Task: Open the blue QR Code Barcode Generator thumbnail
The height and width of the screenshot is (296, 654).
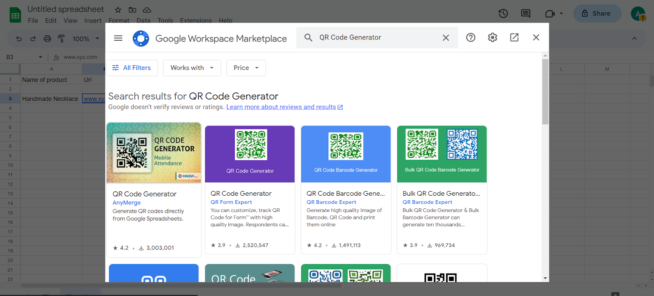Action: pyautogui.click(x=346, y=154)
